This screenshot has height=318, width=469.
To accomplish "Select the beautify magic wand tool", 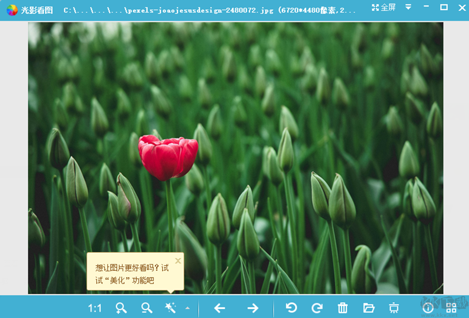I will pyautogui.click(x=171, y=308).
